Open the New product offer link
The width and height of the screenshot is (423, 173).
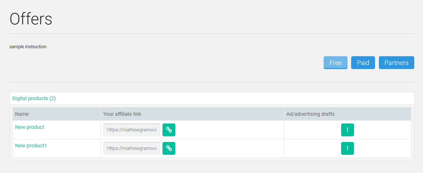pos(30,127)
